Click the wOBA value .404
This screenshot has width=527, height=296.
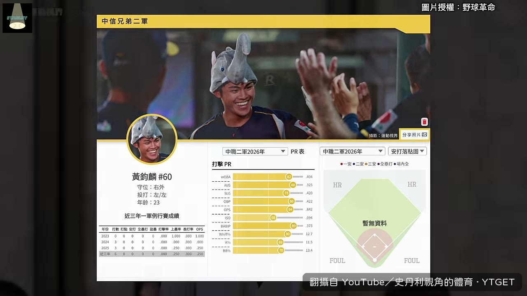click(309, 177)
